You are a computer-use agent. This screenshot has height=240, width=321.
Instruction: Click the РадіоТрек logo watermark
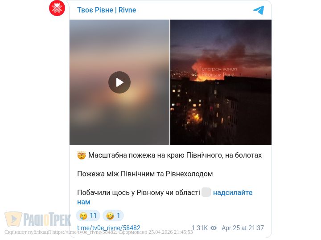38,219
